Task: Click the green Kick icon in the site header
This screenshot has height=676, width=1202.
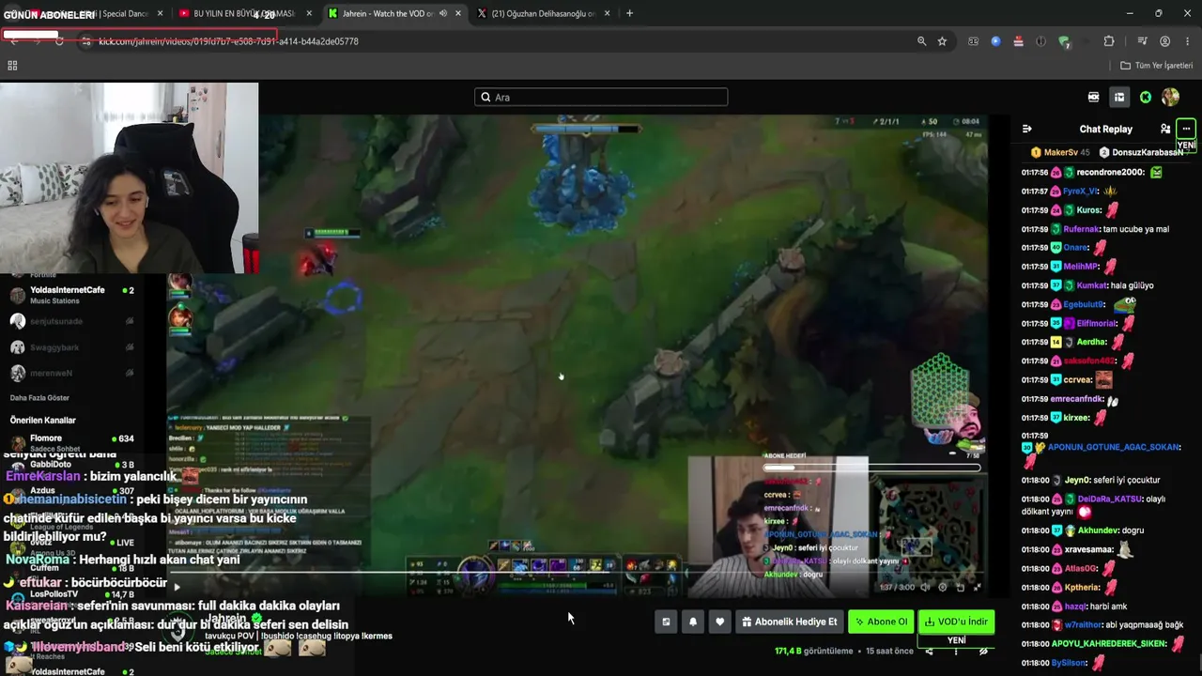Action: 1146,97
